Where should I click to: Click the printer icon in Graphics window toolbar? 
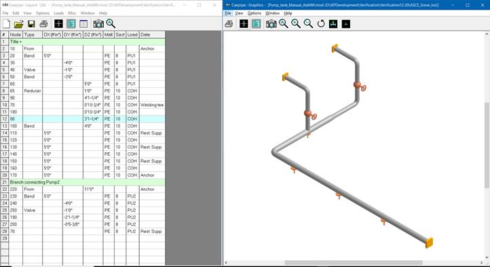(x=229, y=24)
